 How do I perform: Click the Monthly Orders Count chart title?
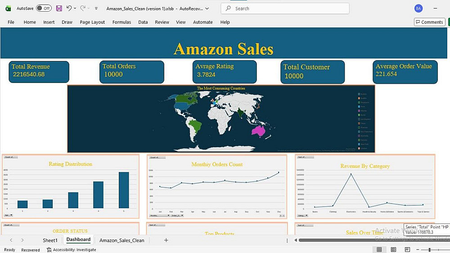217,164
